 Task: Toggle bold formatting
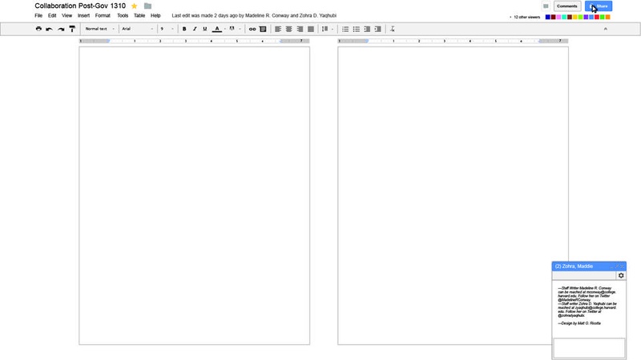(x=184, y=29)
